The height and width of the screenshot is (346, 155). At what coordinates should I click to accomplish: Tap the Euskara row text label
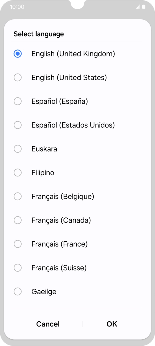(x=44, y=149)
